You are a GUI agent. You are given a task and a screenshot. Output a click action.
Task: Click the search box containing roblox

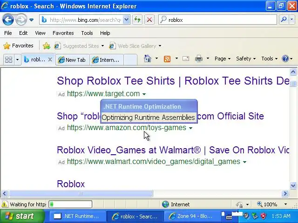(217, 20)
